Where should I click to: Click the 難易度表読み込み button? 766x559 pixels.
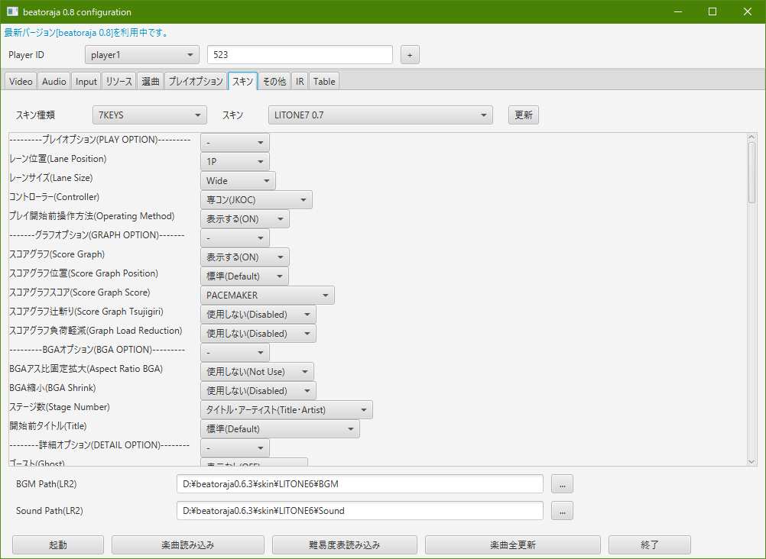pyautogui.click(x=345, y=544)
